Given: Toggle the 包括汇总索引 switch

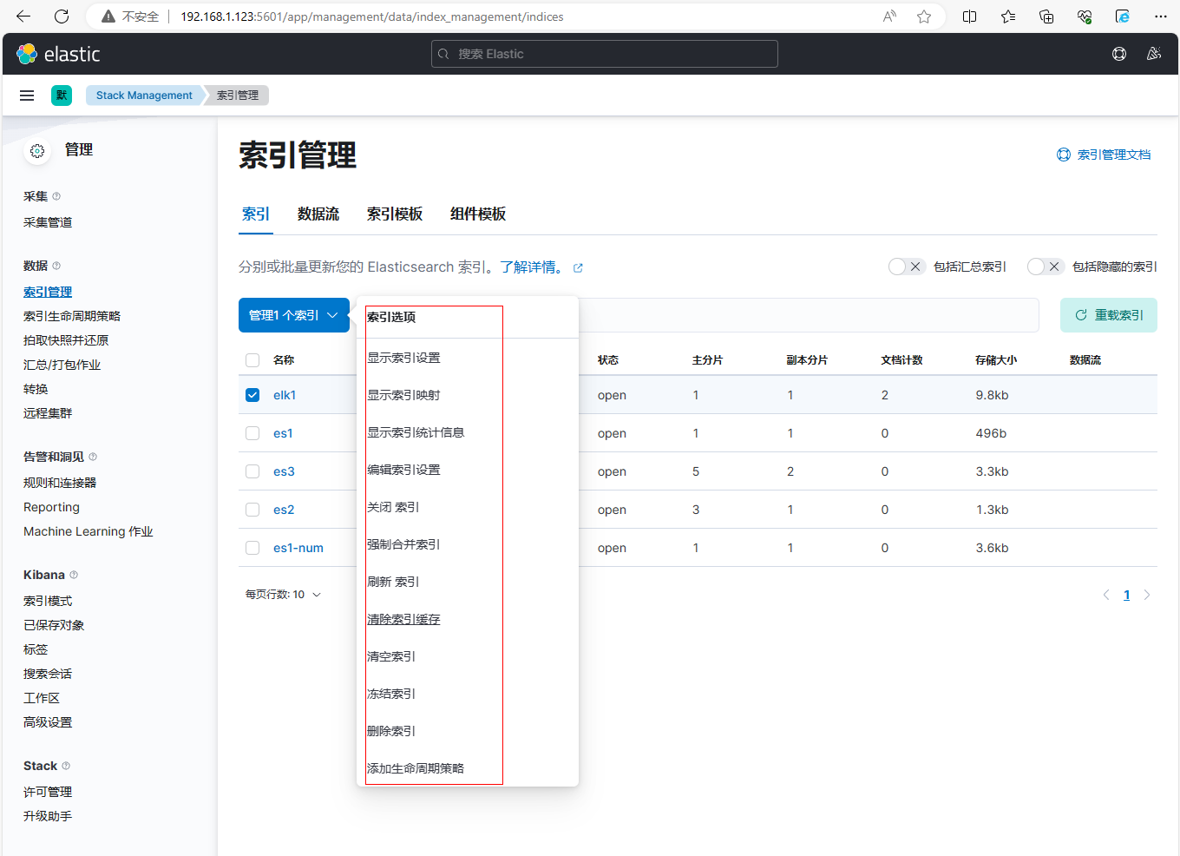Looking at the screenshot, I should pyautogui.click(x=906, y=267).
